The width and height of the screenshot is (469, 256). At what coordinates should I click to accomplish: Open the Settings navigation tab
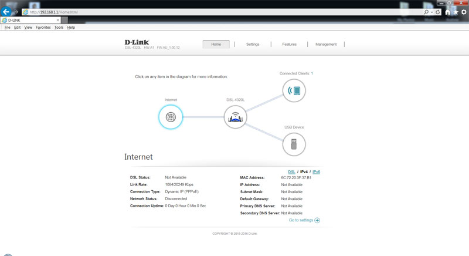pos(253,44)
